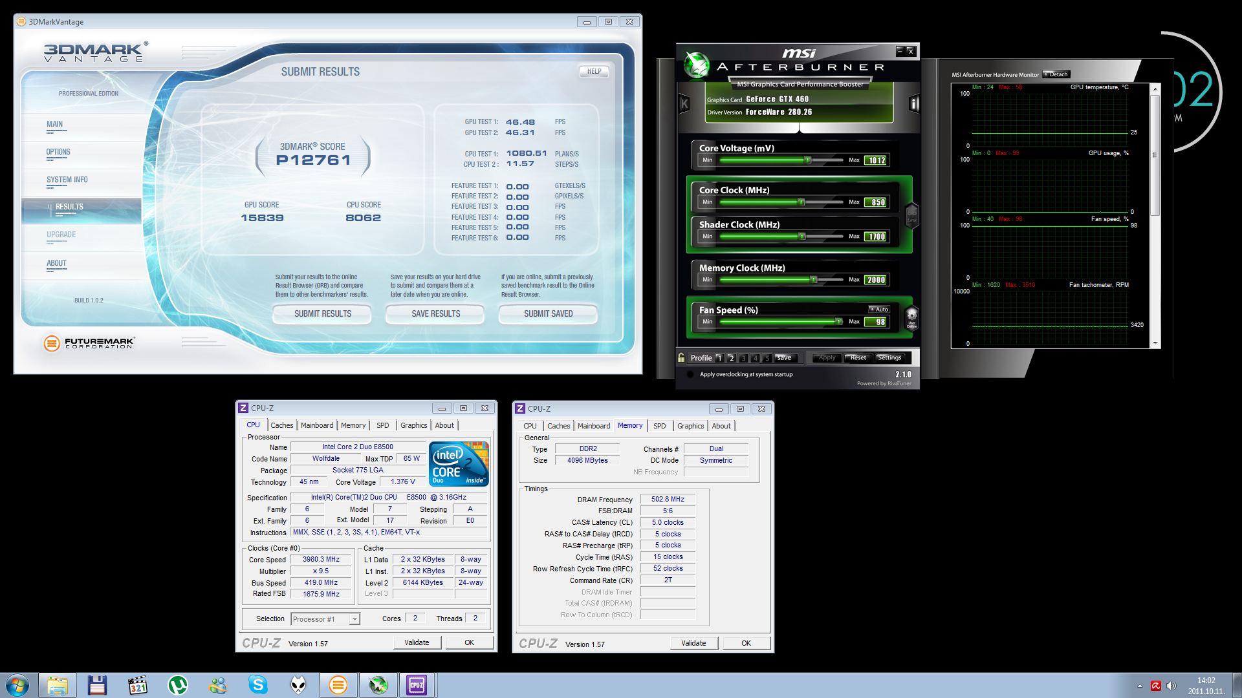Open Skype from the taskbar

[258, 685]
